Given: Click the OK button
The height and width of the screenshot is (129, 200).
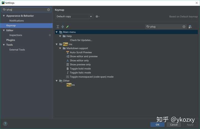Looking at the screenshot, I should pyautogui.click(x=157, y=125).
